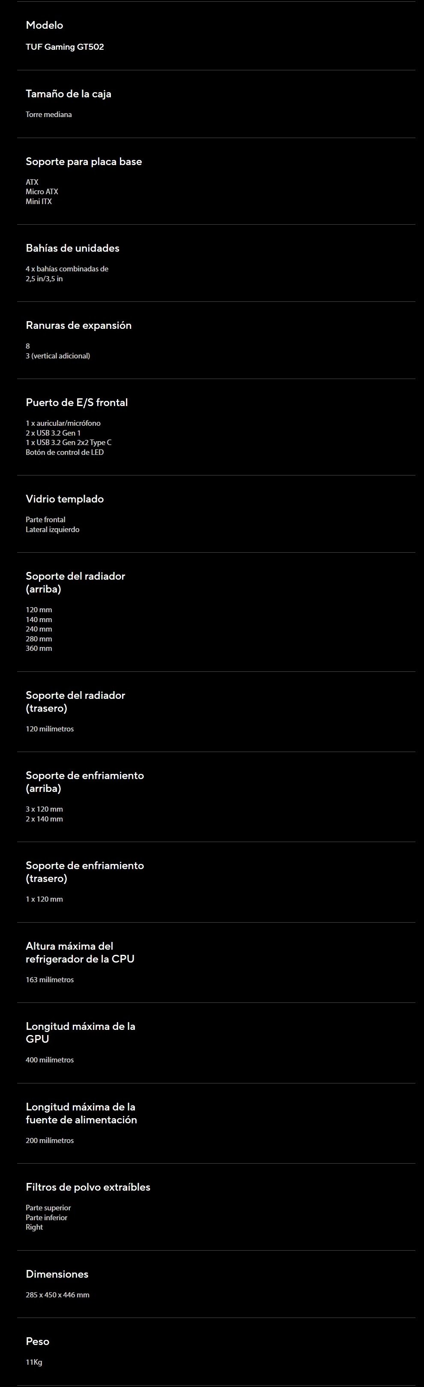Viewport: 424px width, 1387px height.
Task: Select the Lateral izquierdo value
Action: point(52,529)
